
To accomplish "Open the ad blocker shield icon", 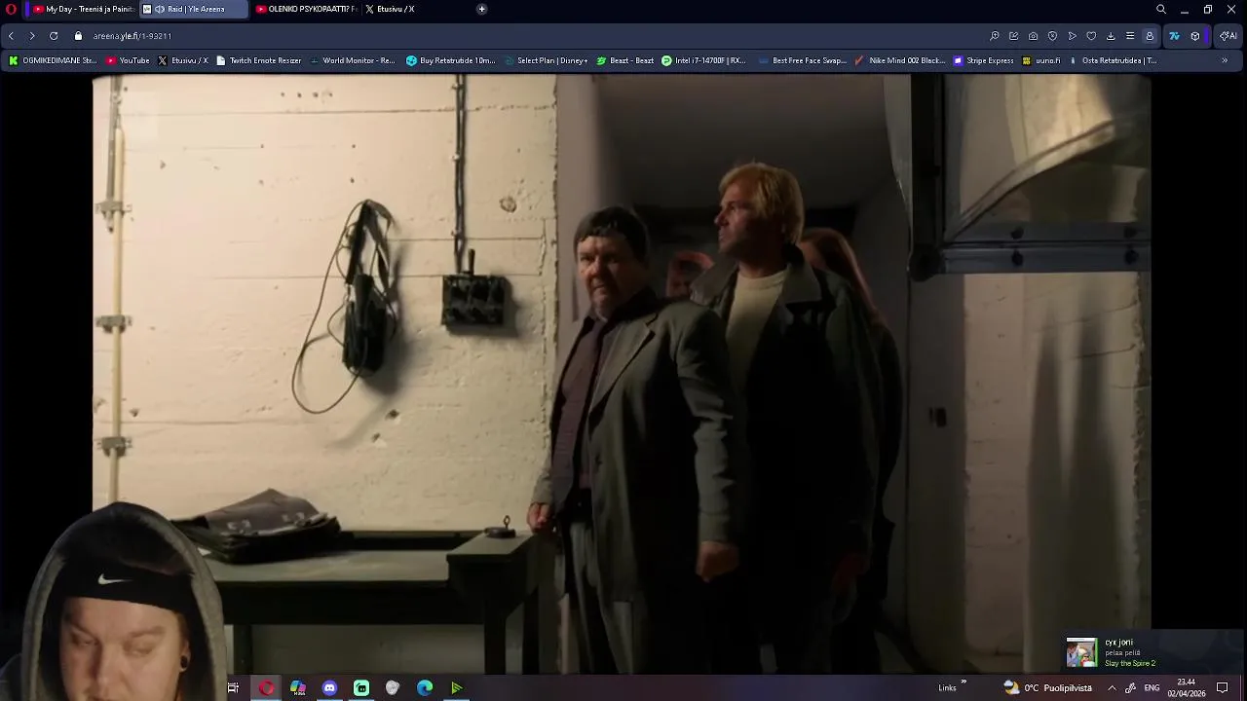I will point(1053,36).
